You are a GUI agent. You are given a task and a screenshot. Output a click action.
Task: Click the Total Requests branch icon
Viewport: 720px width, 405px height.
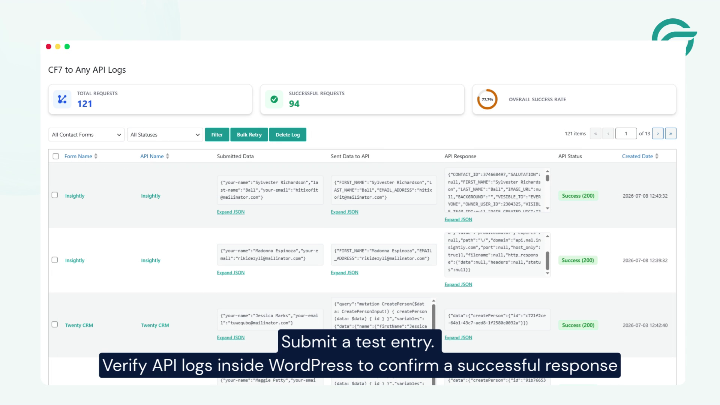(62, 99)
